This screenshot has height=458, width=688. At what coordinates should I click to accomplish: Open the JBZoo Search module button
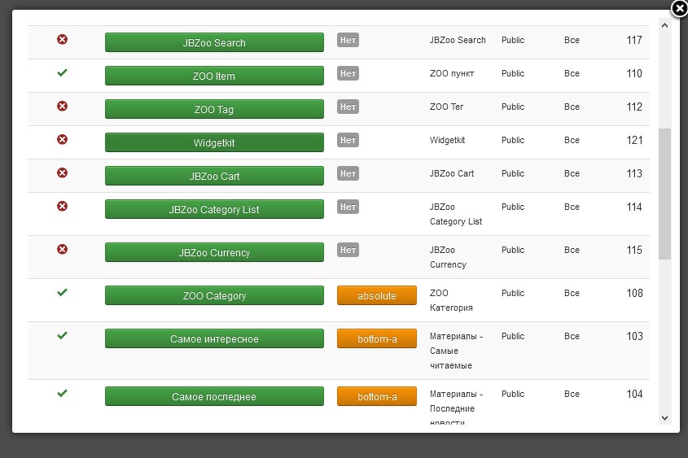[214, 43]
